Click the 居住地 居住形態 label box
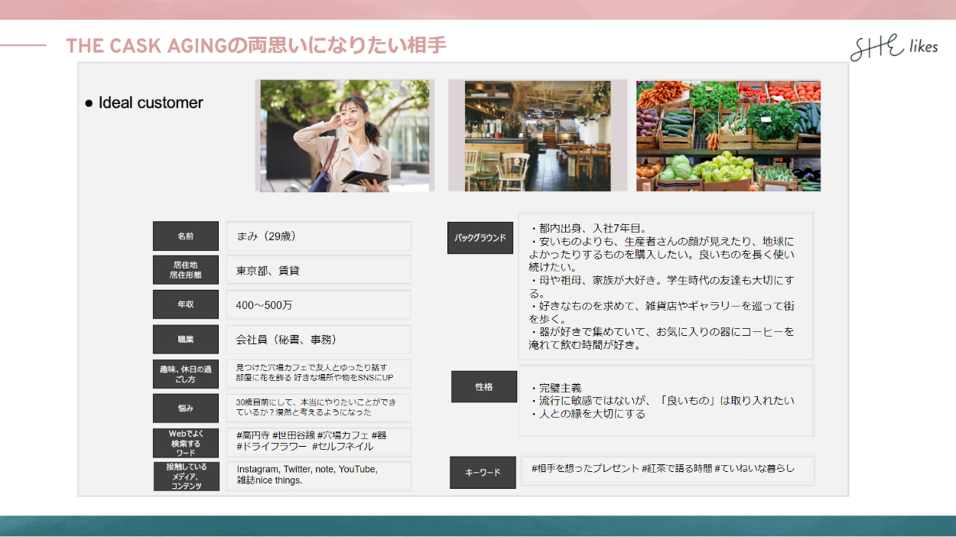This screenshot has height=537, width=956. pyautogui.click(x=186, y=270)
